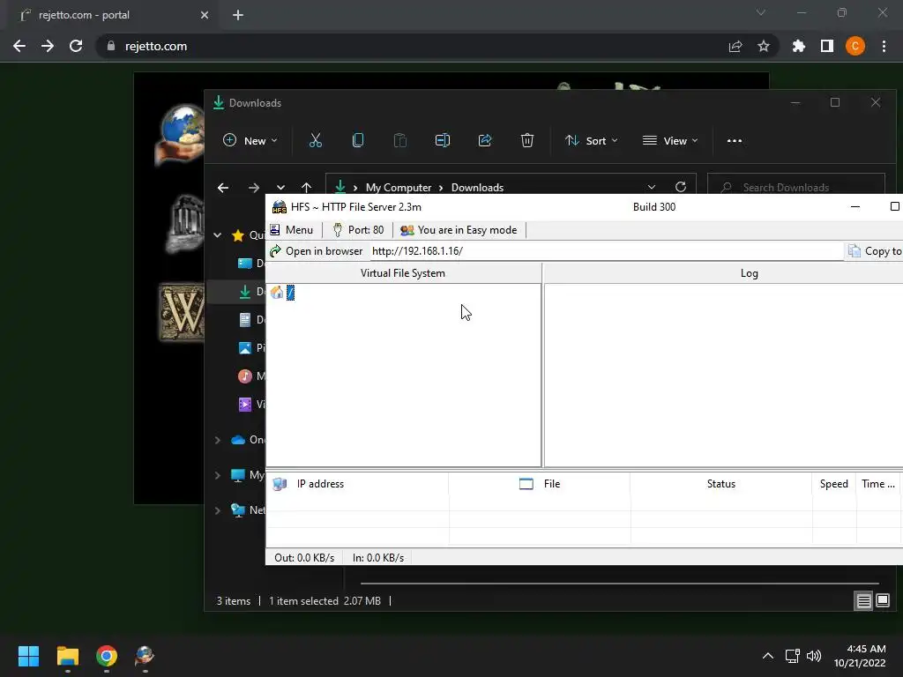903x677 pixels.
Task: Open the Chrome profile avatar
Action: [855, 46]
